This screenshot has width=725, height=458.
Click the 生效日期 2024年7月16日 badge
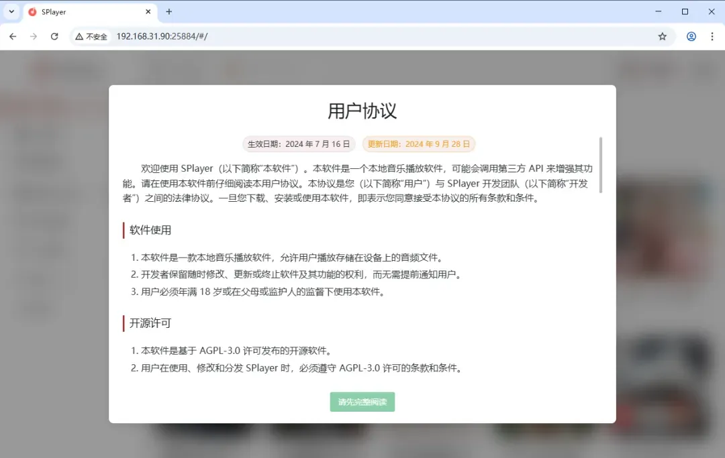(x=298, y=144)
